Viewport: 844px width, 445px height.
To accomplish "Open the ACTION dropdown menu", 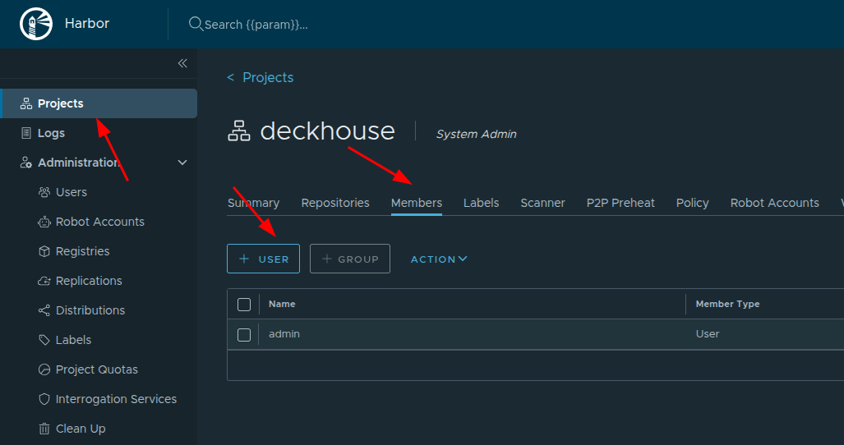I will tap(439, 259).
